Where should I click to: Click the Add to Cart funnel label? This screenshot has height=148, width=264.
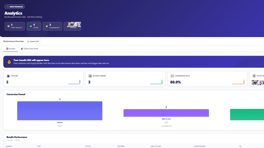[166, 119]
